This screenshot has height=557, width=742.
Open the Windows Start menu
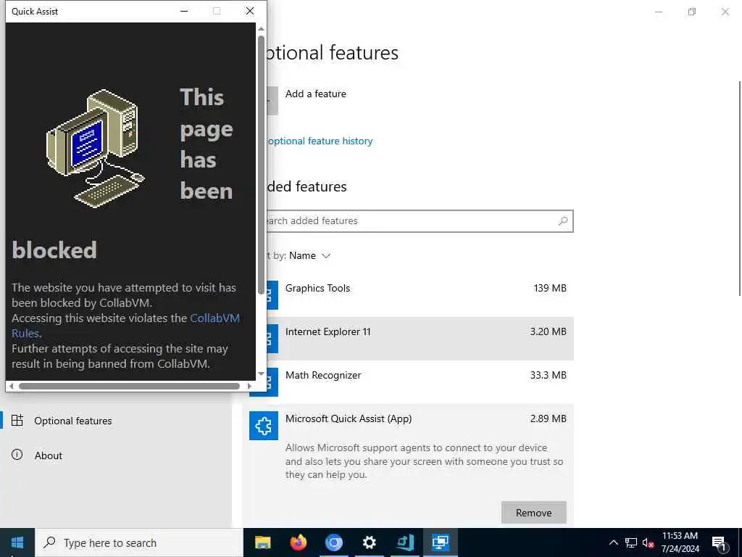tap(17, 542)
